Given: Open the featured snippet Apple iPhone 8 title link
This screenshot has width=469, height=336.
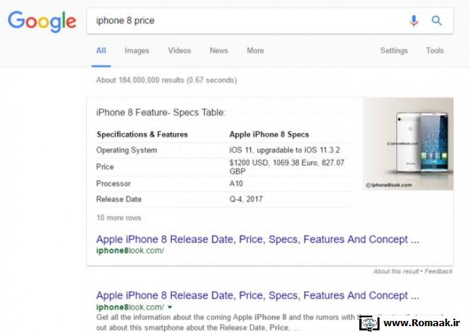Looking at the screenshot, I should pos(257,239).
